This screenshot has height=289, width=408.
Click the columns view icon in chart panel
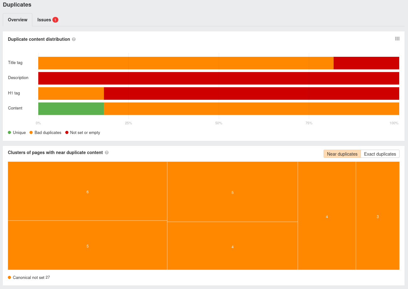(397, 39)
